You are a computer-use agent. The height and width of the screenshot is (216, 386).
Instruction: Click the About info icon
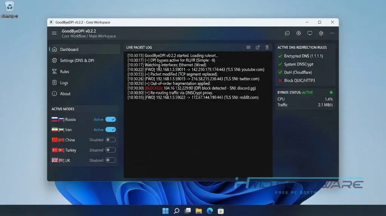[x=54, y=94]
